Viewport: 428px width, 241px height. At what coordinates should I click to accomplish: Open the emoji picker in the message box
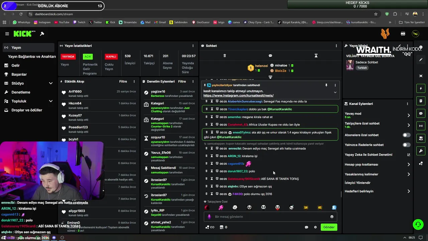point(332,217)
